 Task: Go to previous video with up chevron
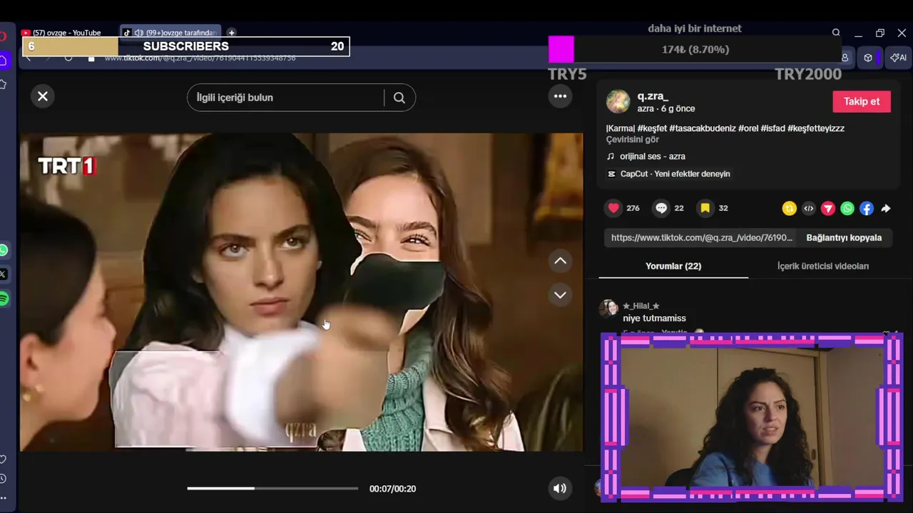[x=561, y=261]
